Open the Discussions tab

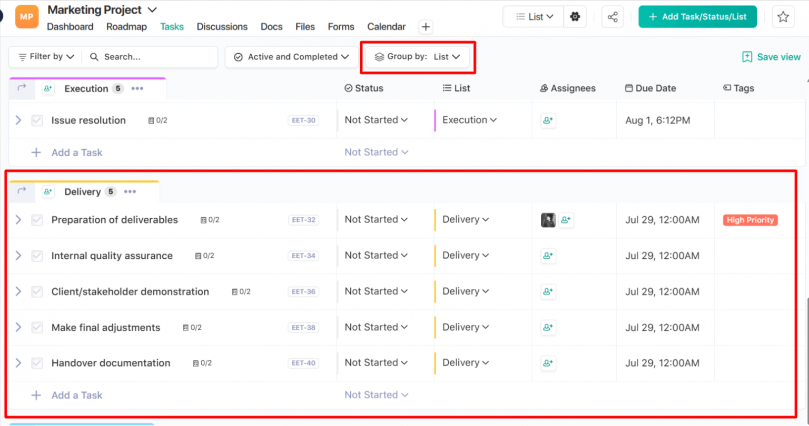point(222,27)
